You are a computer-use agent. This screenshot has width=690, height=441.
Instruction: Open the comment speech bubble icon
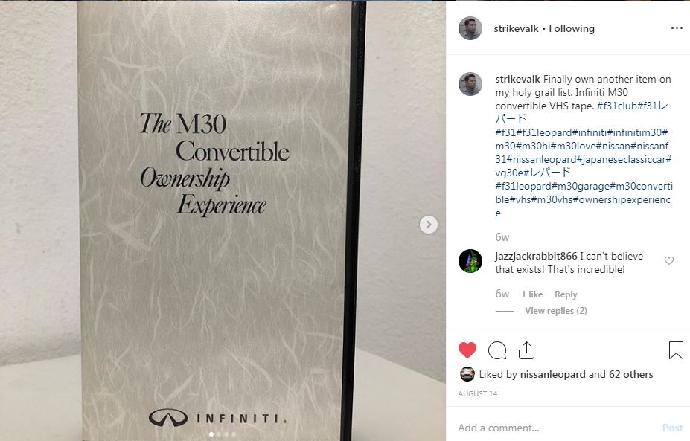(x=497, y=350)
